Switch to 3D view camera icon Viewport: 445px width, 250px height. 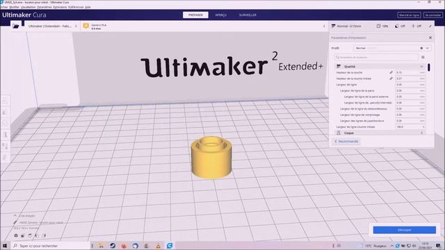16,235
